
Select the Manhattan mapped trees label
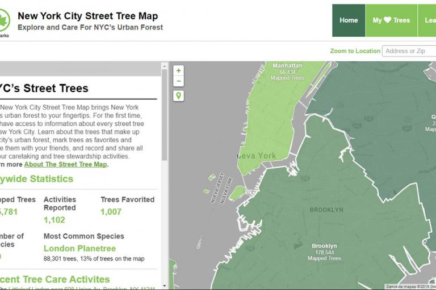pyautogui.click(x=288, y=72)
